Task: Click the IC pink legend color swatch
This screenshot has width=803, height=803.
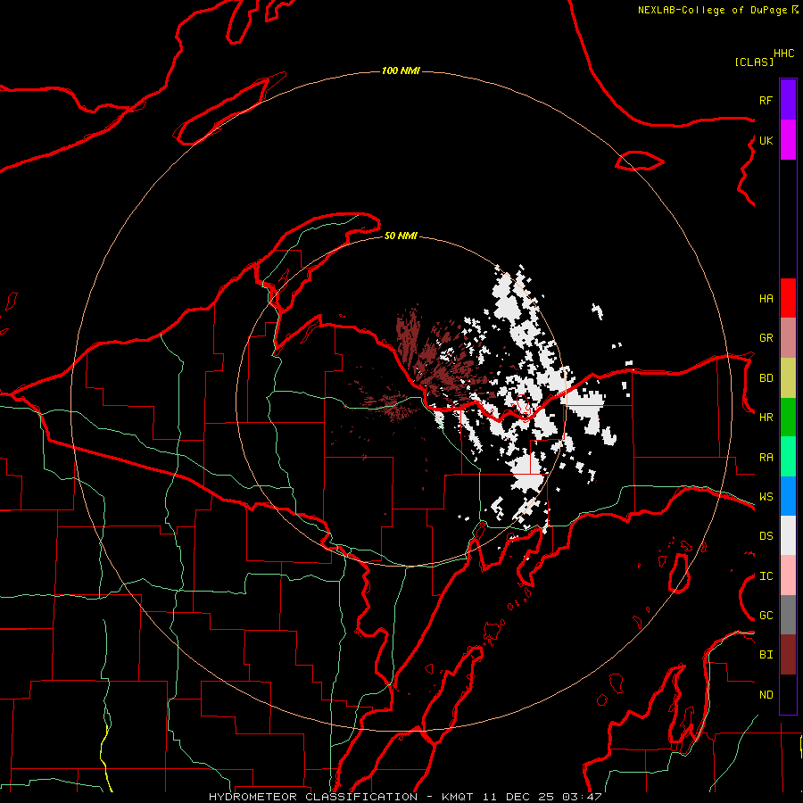Action: point(788,575)
